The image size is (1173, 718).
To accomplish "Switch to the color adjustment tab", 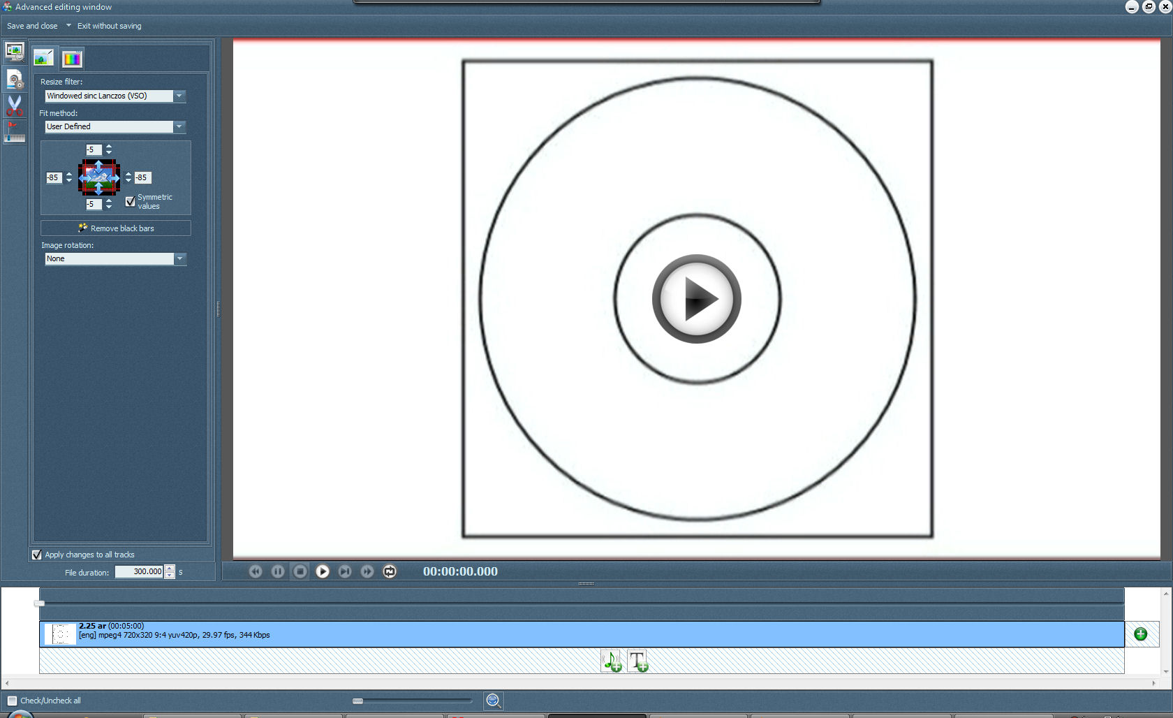I will [72, 59].
